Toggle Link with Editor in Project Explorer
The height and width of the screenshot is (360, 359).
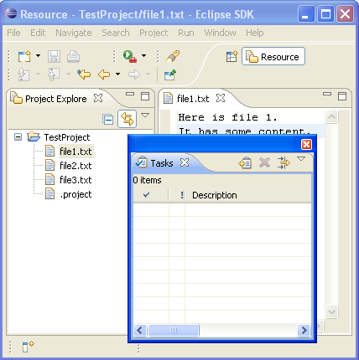coord(127,119)
